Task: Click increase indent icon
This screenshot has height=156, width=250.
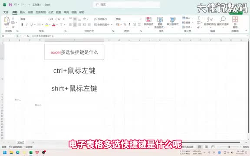Action: 89,25
